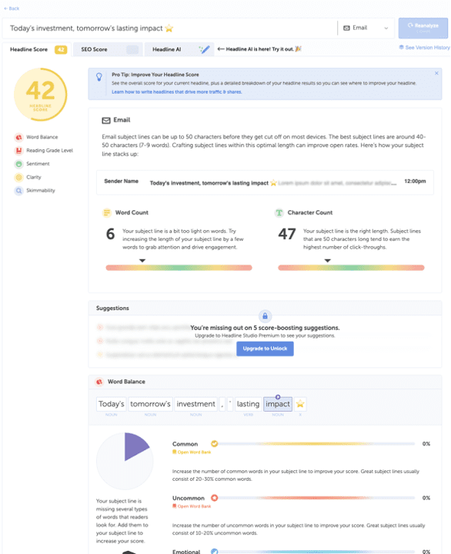Switch to the SEO Score tab

coord(108,49)
